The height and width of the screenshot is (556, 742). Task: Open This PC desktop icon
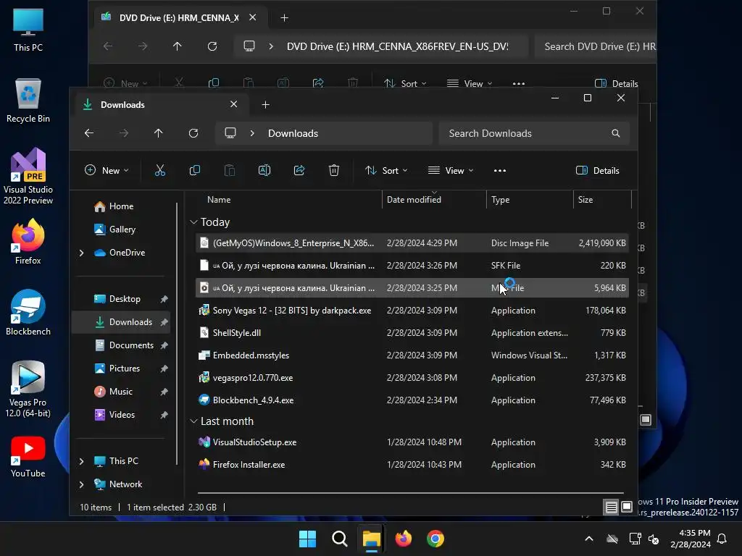click(28, 30)
